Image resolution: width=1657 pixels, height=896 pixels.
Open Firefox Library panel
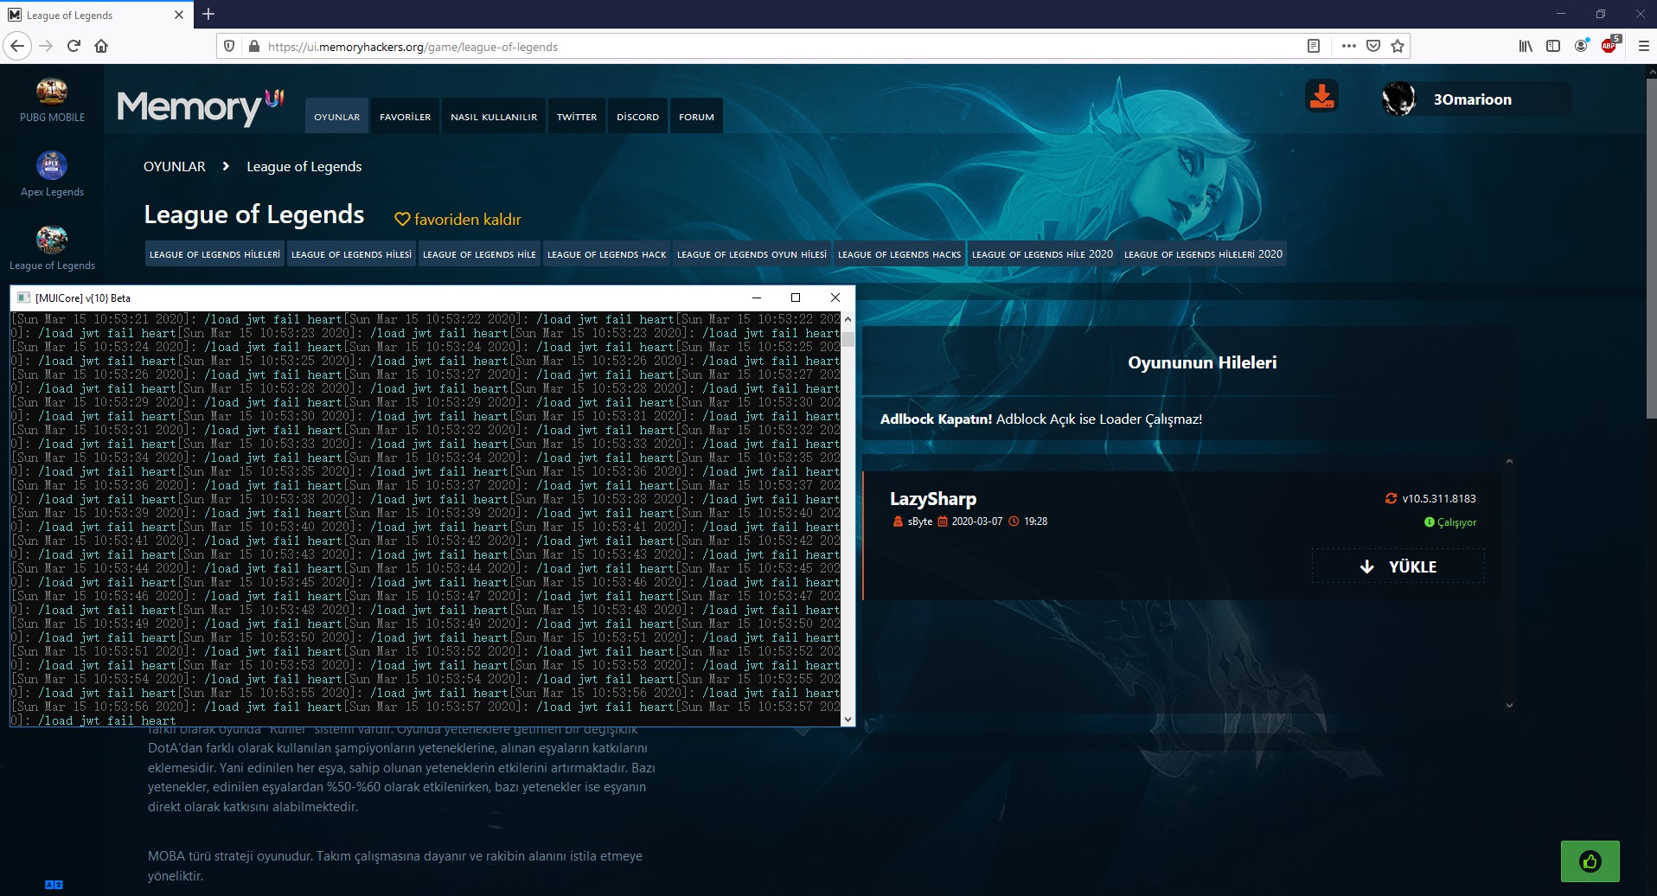[x=1526, y=46]
